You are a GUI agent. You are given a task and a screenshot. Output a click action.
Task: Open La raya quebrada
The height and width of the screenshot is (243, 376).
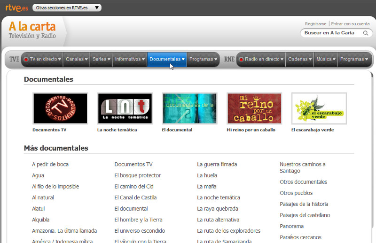coord(218,209)
